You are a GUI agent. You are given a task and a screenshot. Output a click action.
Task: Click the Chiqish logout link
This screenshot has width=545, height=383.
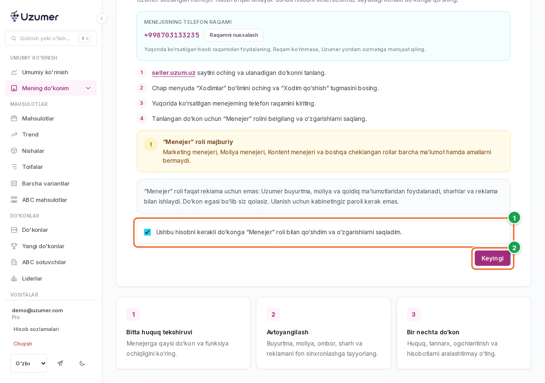[23, 344]
